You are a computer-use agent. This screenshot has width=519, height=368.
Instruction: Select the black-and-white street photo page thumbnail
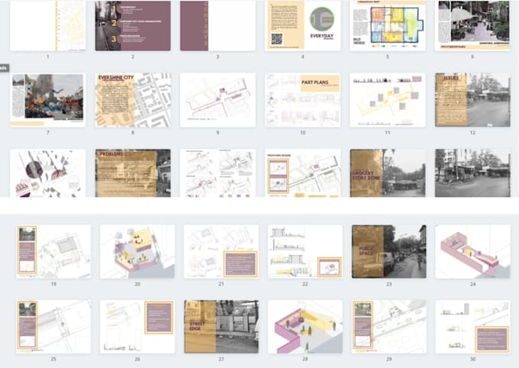pyautogui.click(x=472, y=173)
